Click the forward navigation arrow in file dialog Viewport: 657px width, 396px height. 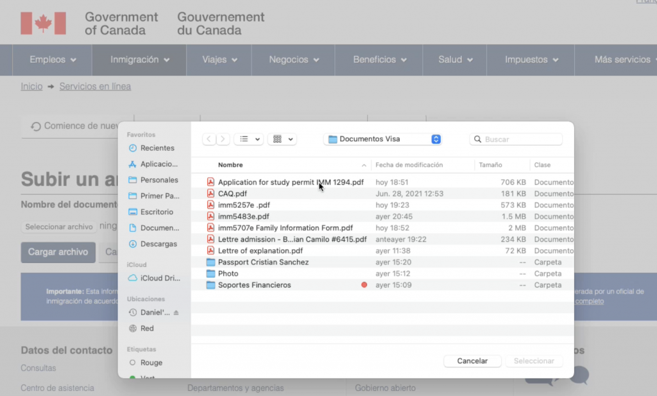[x=223, y=139]
